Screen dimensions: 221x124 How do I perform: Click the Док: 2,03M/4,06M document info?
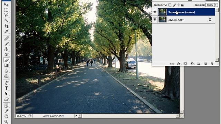pyautogui.click(x=54, y=116)
